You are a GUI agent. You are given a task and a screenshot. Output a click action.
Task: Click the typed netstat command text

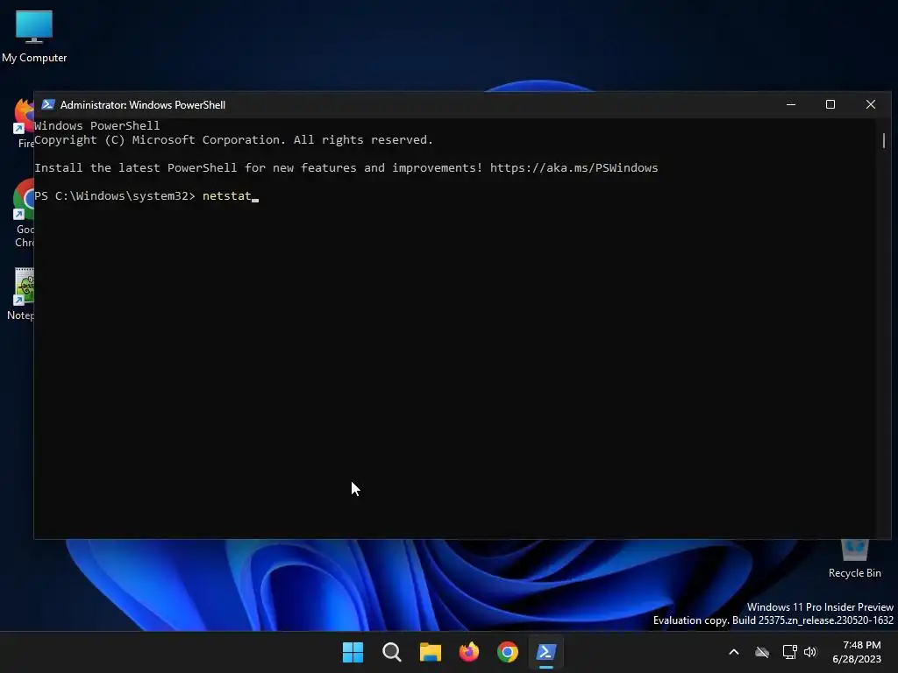tap(227, 195)
